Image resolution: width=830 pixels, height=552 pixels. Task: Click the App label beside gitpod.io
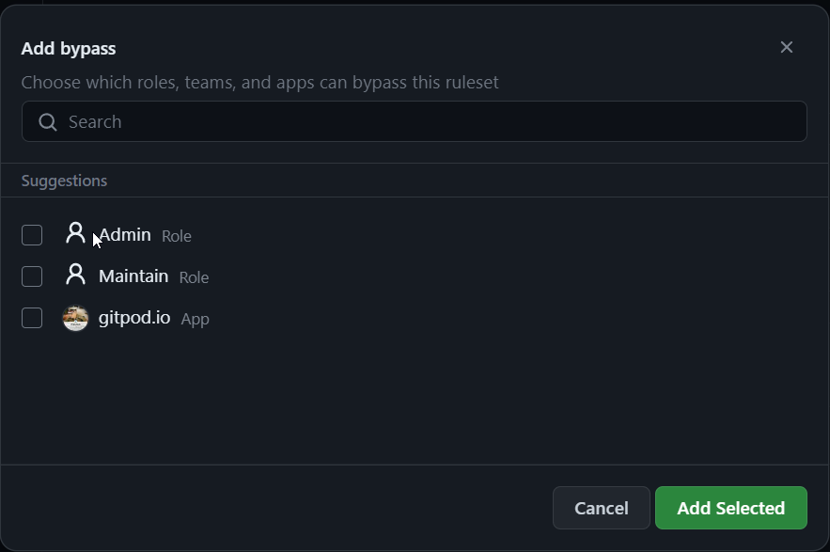(195, 319)
